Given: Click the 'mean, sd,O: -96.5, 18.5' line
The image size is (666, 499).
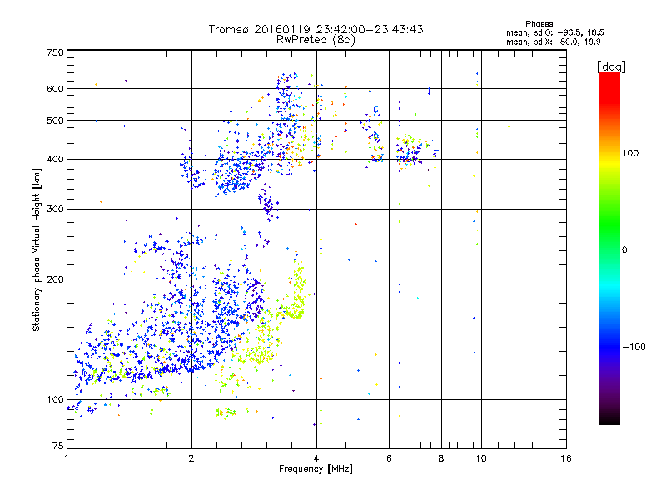Looking at the screenshot, I should click(554, 32).
